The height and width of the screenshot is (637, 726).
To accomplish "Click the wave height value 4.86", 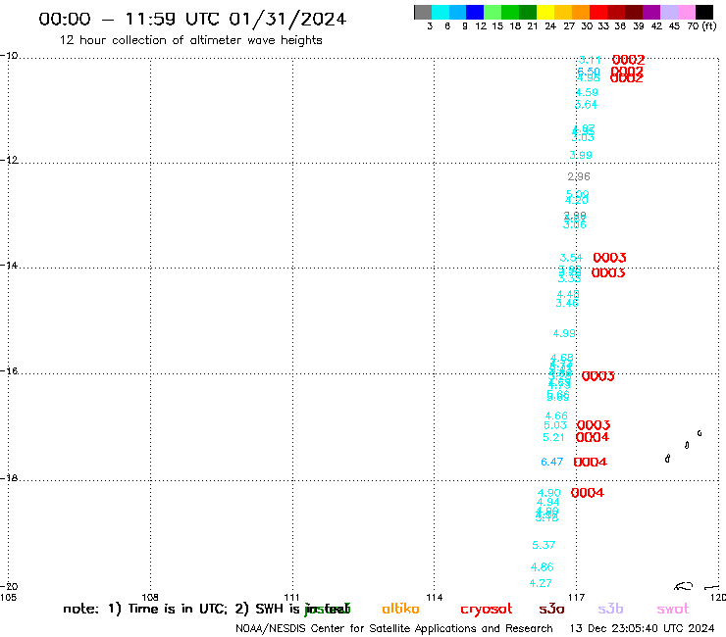I will pyautogui.click(x=543, y=566).
